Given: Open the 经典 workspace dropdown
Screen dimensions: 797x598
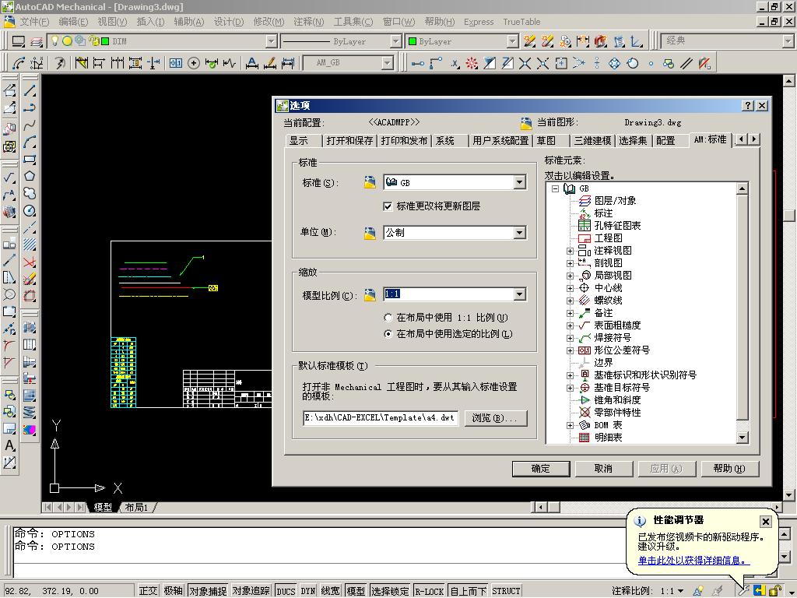Looking at the screenshot, I should pyautogui.click(x=788, y=40).
